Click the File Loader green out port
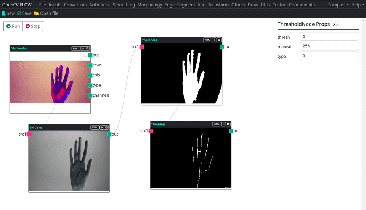 tap(90, 55)
